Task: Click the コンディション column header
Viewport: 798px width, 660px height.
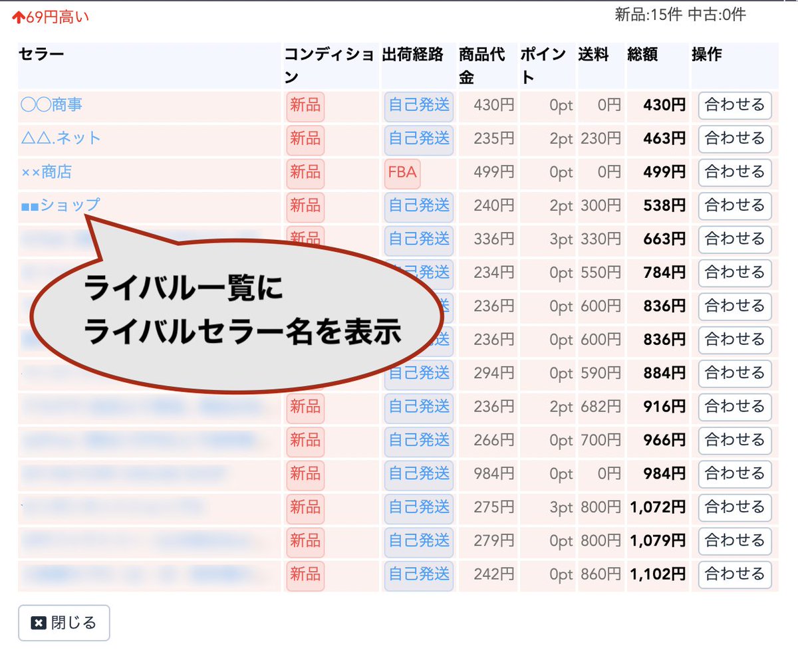Action: click(330, 66)
